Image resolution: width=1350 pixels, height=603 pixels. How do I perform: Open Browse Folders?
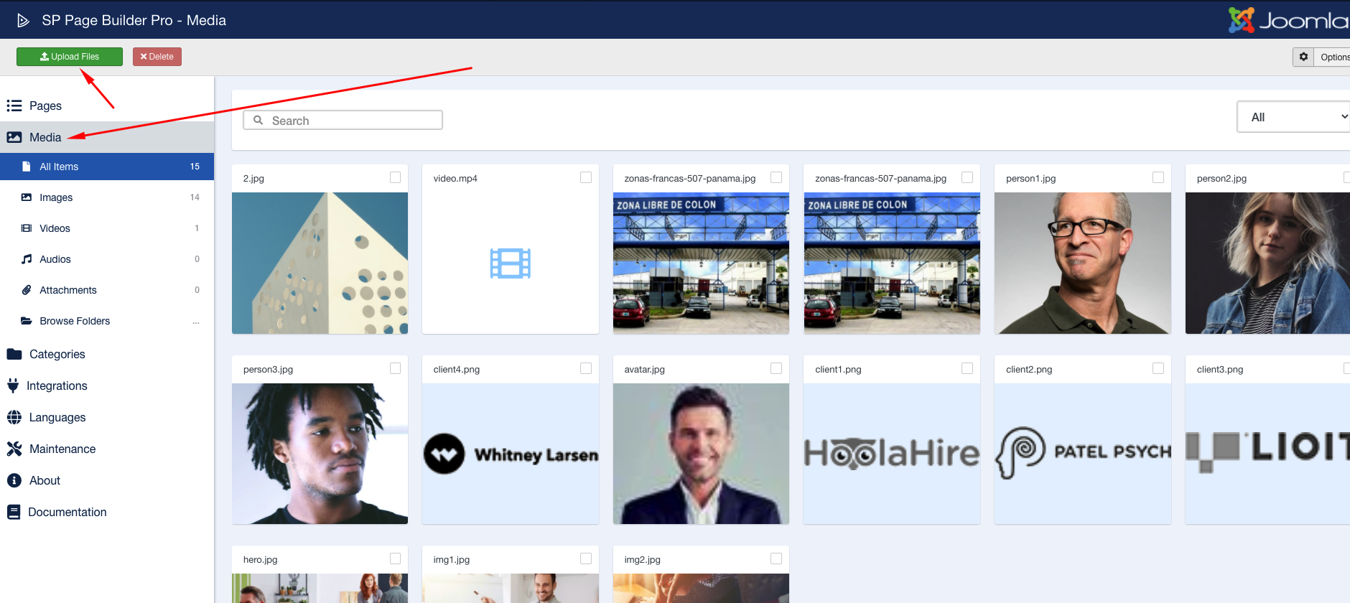(x=107, y=321)
